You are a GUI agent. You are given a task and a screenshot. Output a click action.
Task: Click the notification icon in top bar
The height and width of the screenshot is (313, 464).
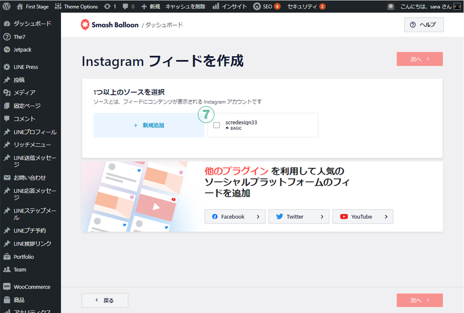[391, 6]
